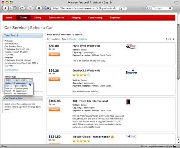Click the URL address field
This screenshot has height=148, width=180.
(85, 8)
